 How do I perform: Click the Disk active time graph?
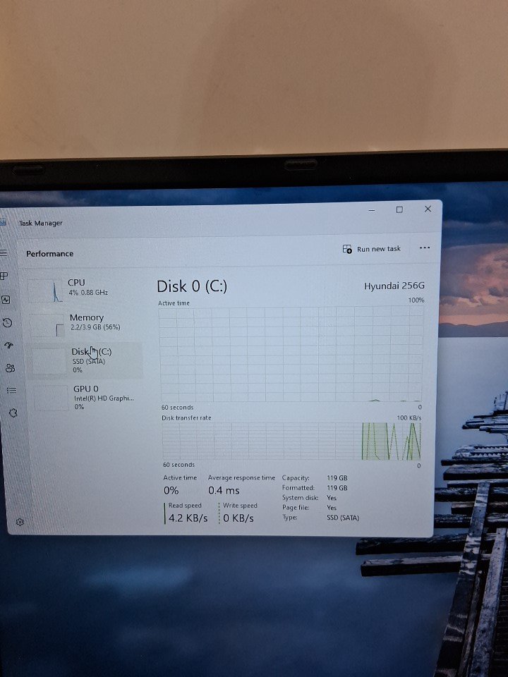click(291, 354)
